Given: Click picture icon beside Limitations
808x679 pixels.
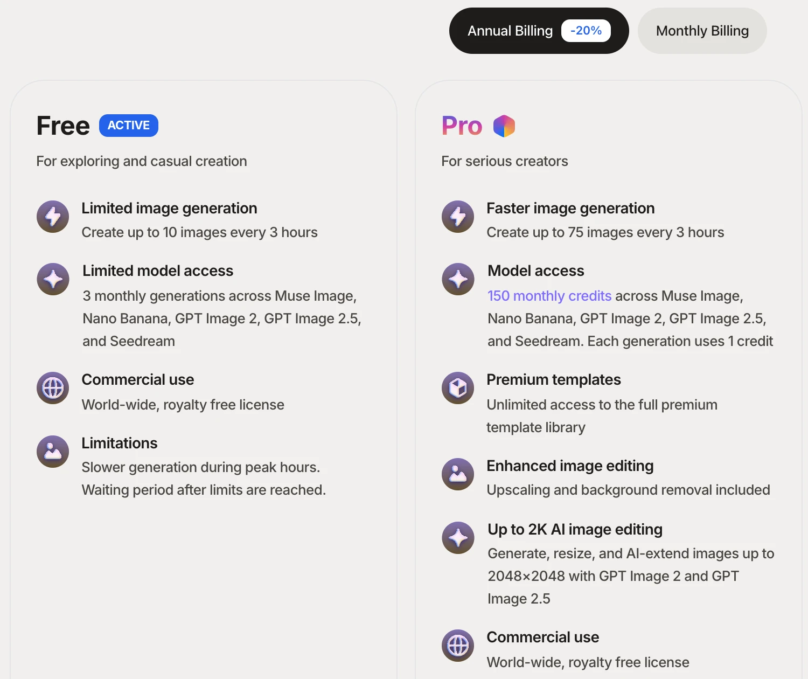Looking at the screenshot, I should click(53, 452).
